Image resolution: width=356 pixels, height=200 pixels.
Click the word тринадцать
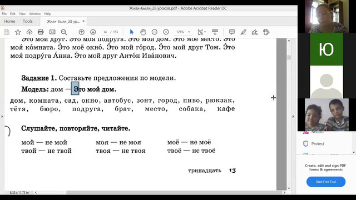pos(205,171)
